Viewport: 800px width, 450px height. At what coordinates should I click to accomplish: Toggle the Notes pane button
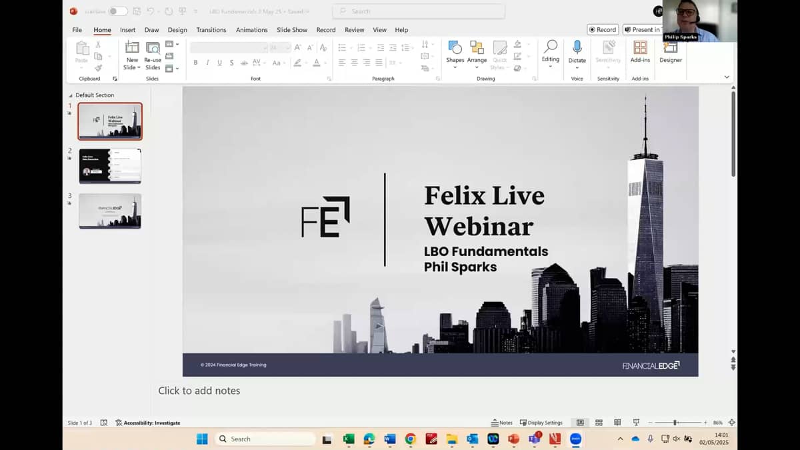tap(502, 423)
